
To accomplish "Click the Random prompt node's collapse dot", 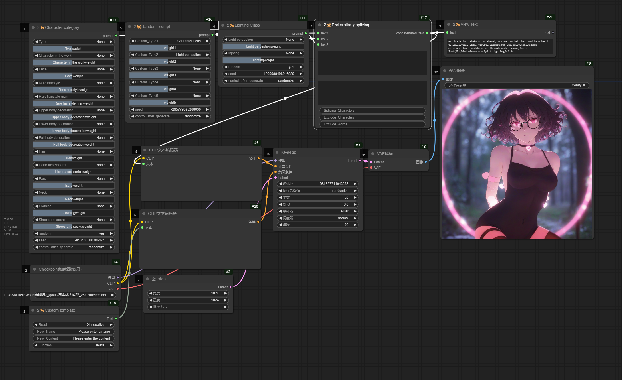I will [x=130, y=27].
